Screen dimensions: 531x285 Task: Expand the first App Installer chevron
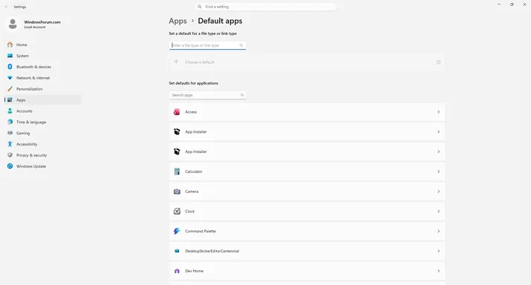pyautogui.click(x=439, y=131)
